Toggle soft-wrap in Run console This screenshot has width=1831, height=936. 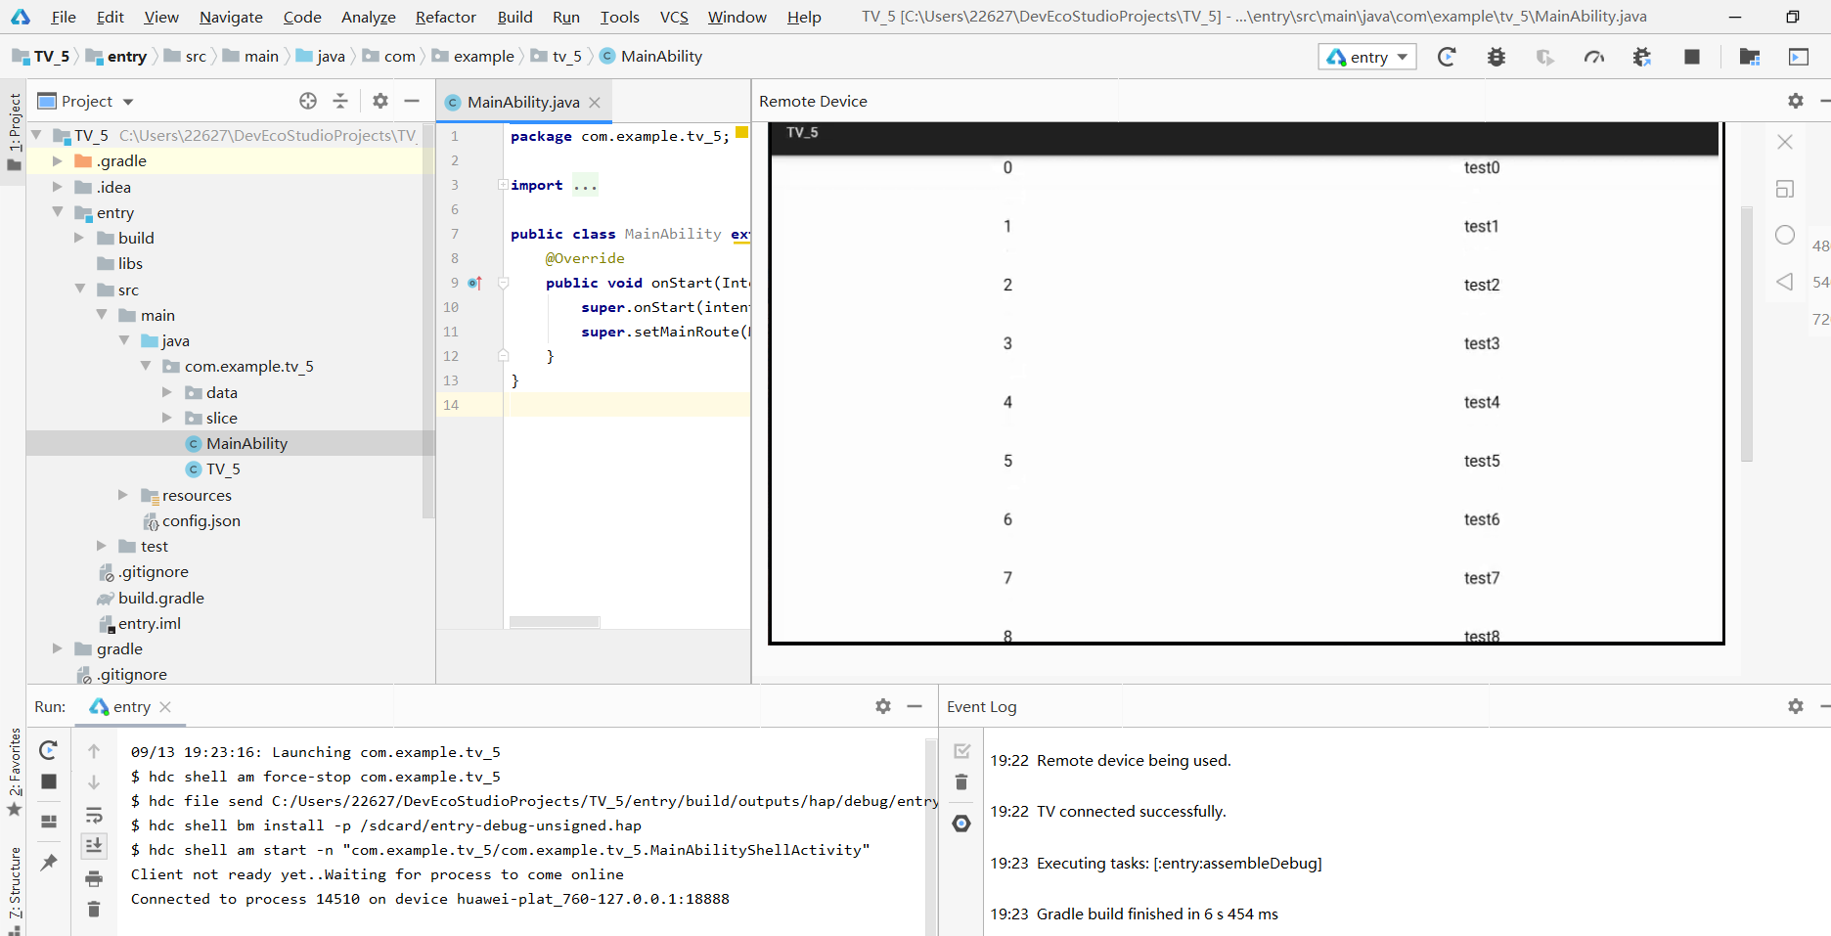pyautogui.click(x=94, y=815)
